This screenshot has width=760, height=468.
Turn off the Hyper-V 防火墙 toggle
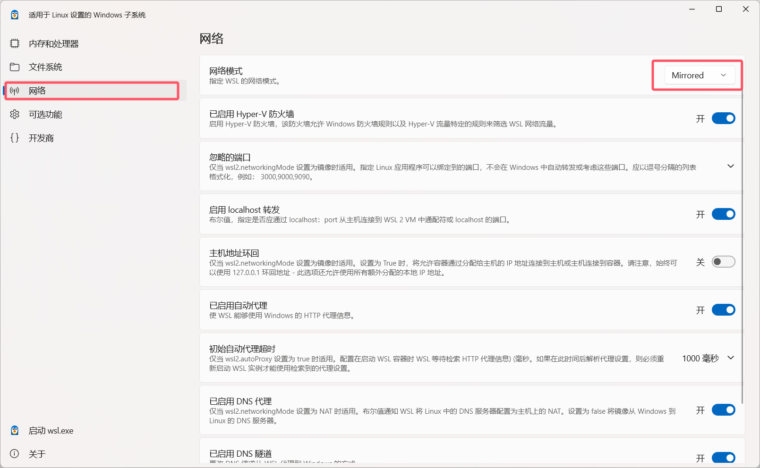[x=723, y=118]
